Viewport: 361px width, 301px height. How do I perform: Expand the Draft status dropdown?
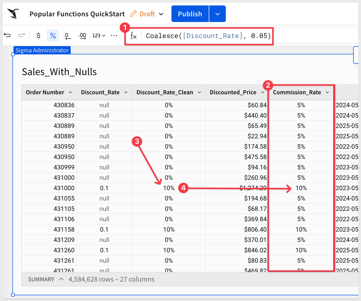161,14
